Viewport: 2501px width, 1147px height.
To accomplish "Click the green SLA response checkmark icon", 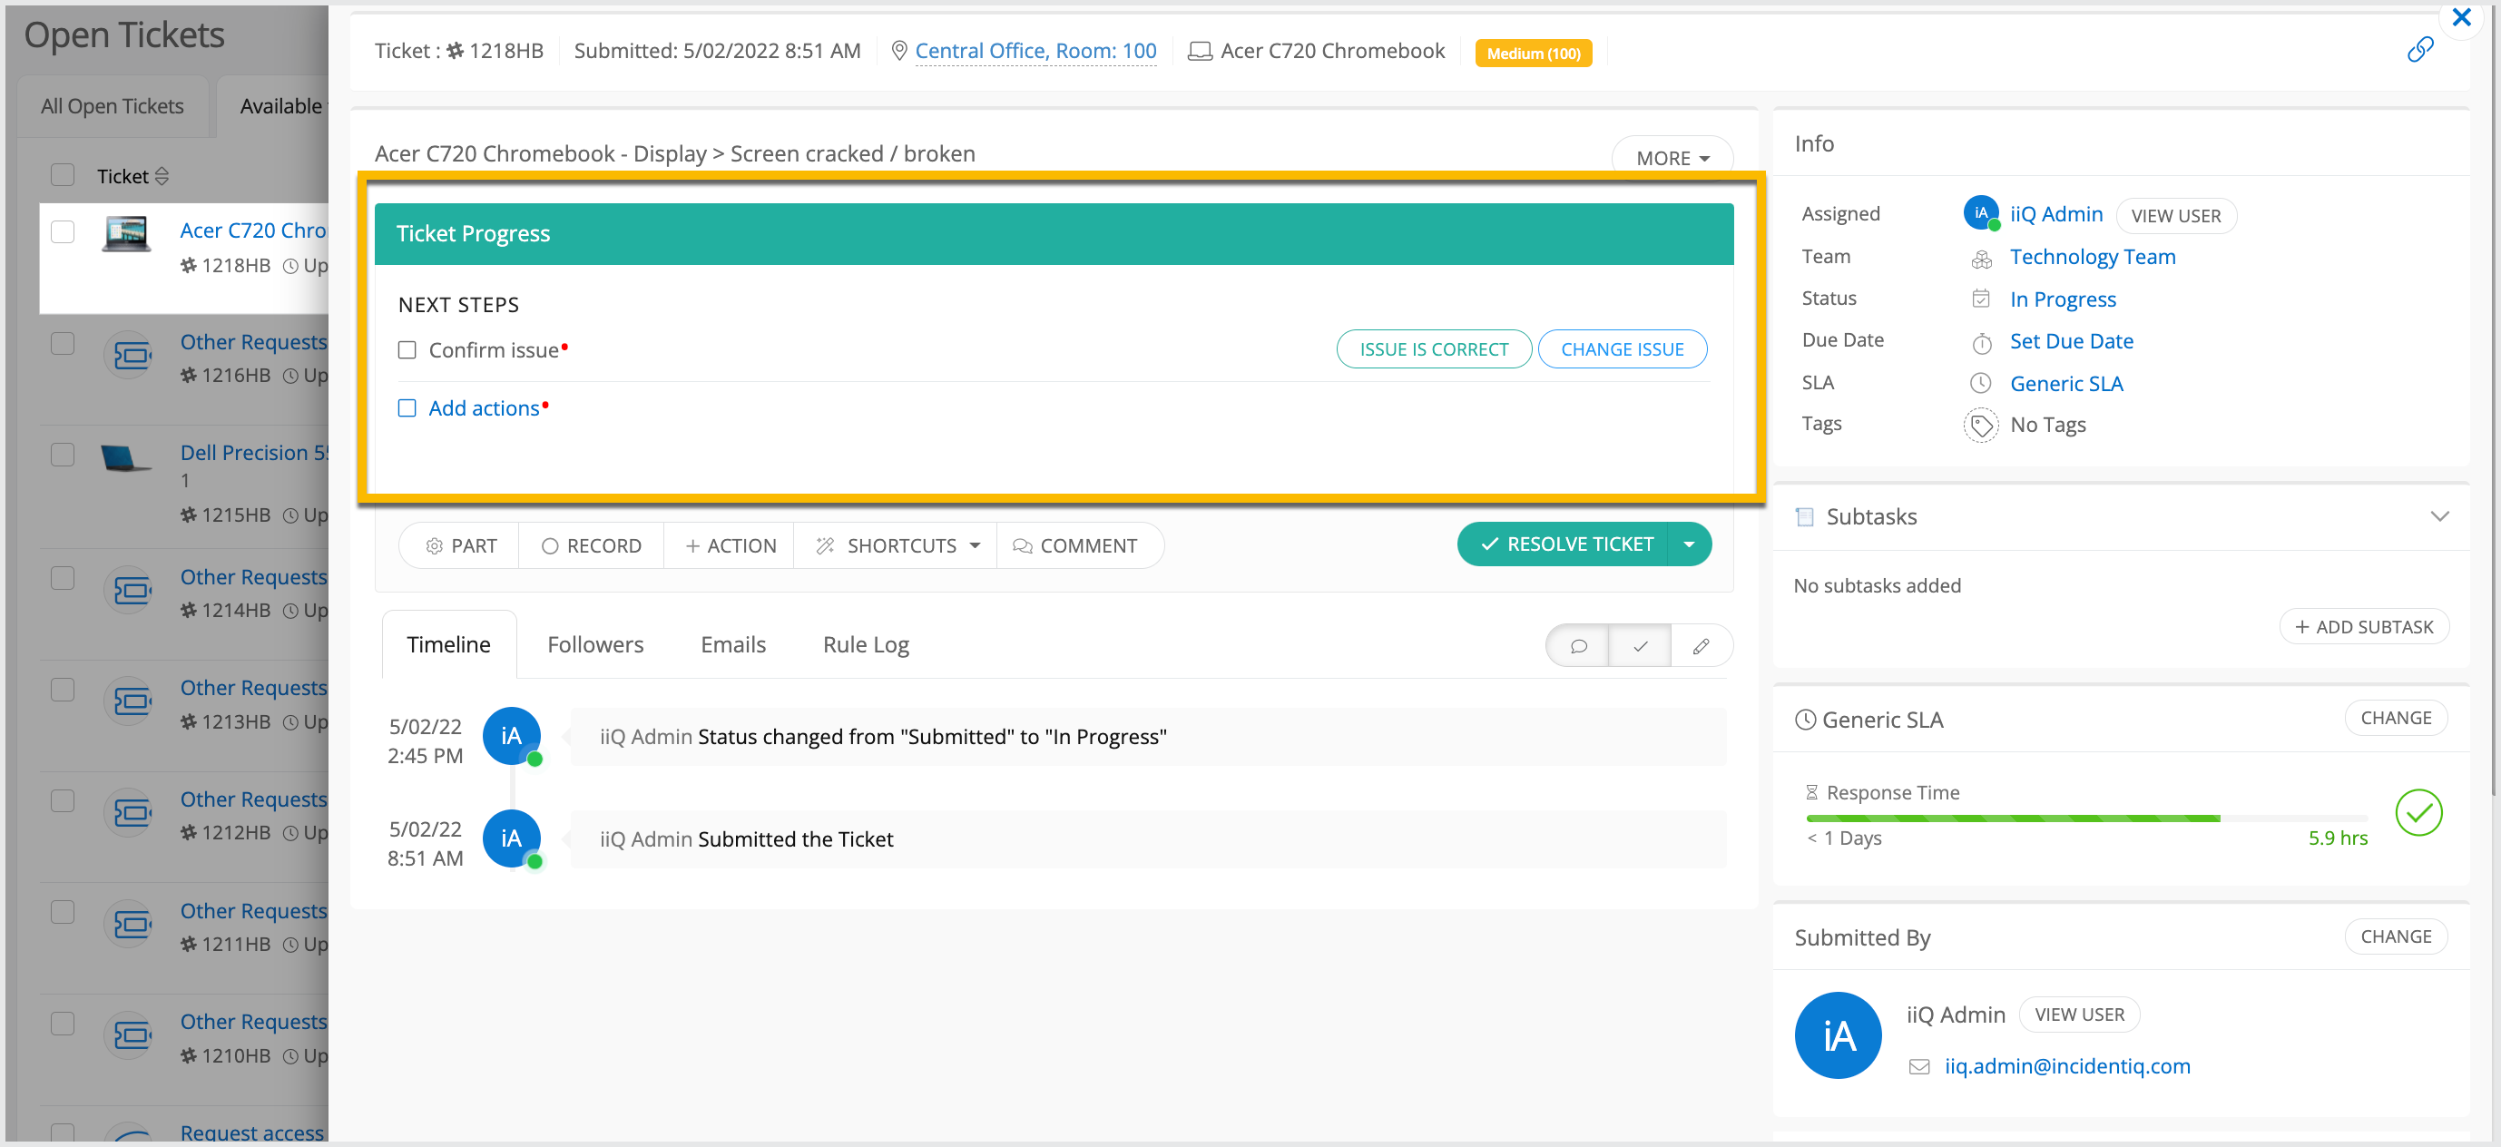I will (2418, 813).
